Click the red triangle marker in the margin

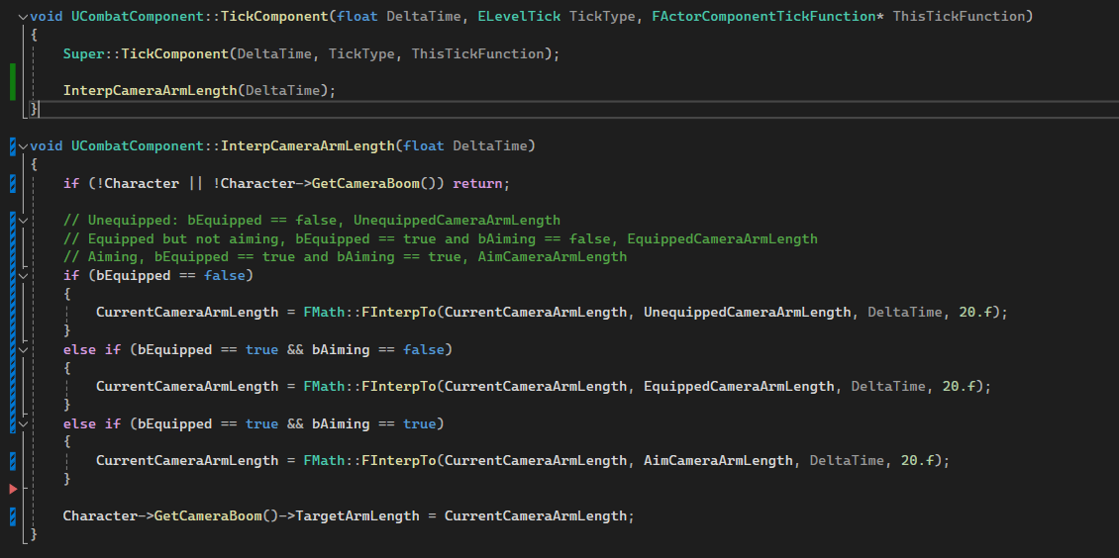click(x=13, y=489)
